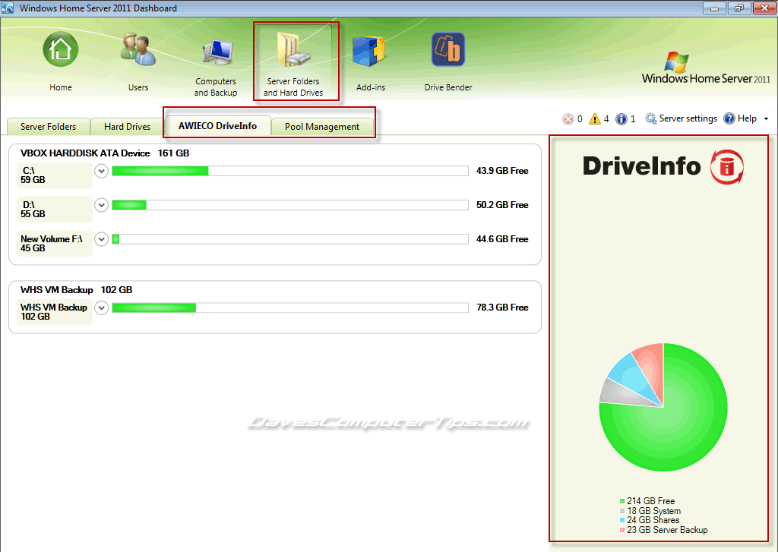
Task: Click the gray System legend swatch
Action: (622, 511)
